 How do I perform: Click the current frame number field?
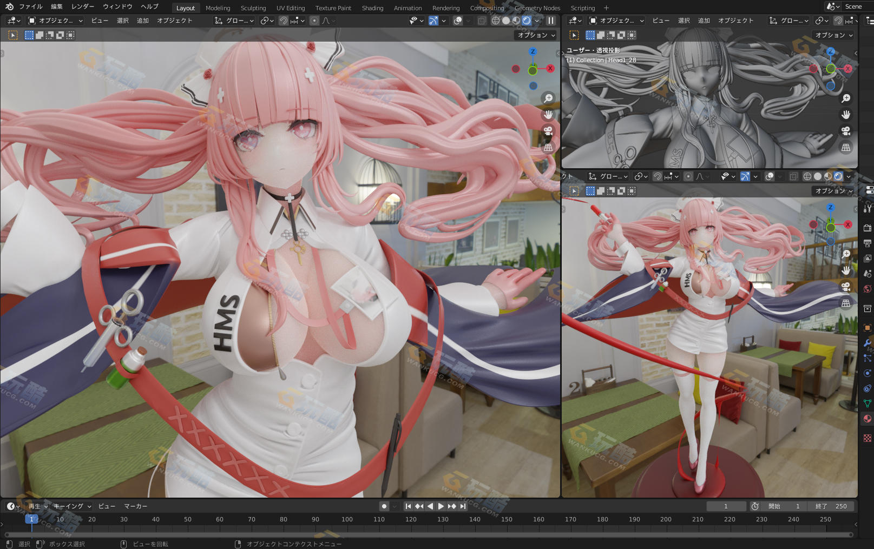pyautogui.click(x=726, y=506)
